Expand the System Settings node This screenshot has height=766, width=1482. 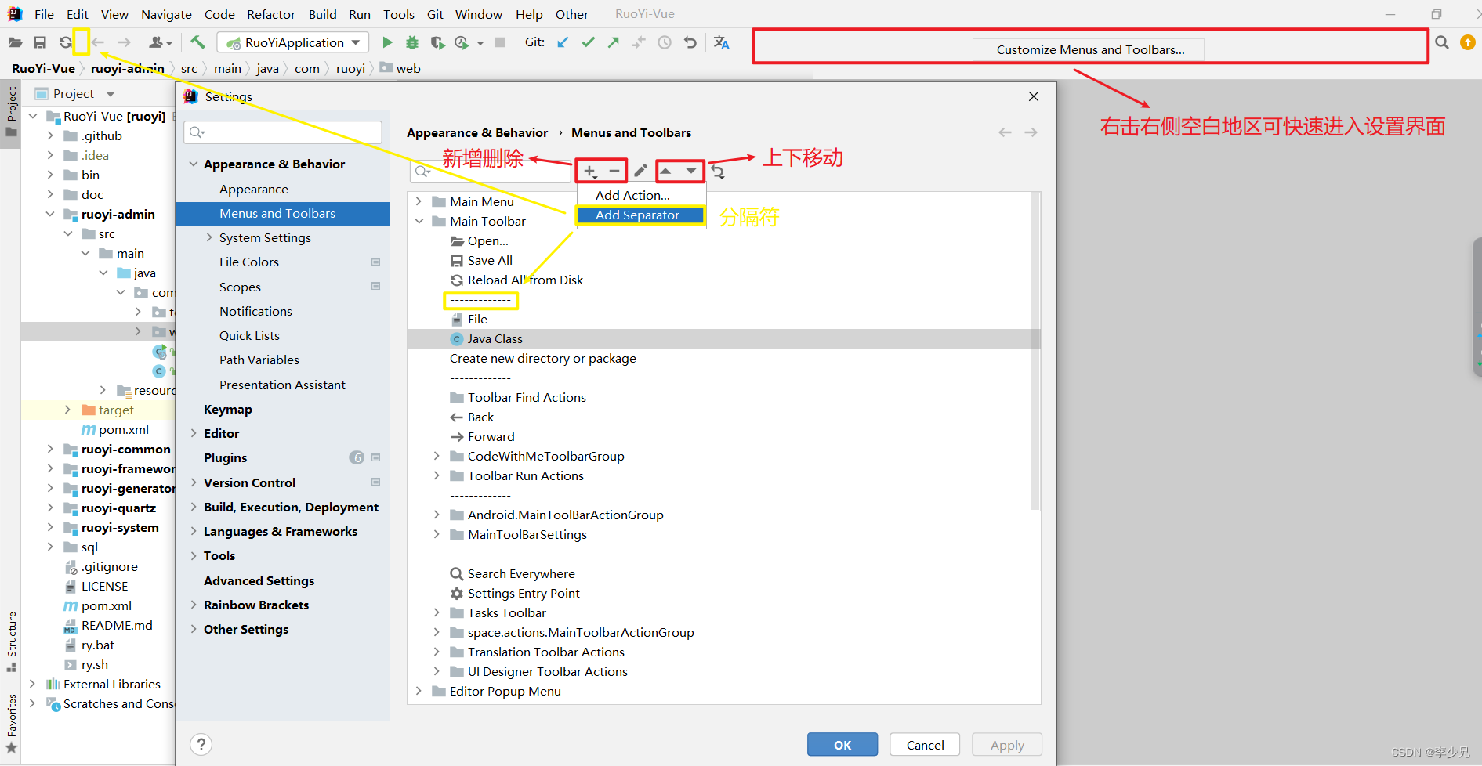pos(209,237)
